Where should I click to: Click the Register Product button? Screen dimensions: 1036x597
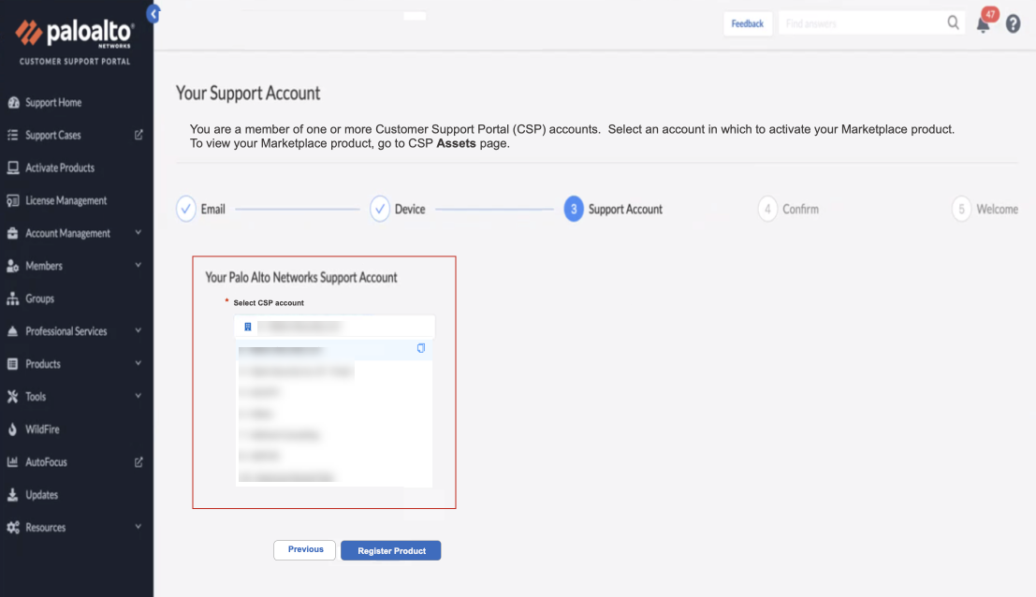click(x=391, y=550)
